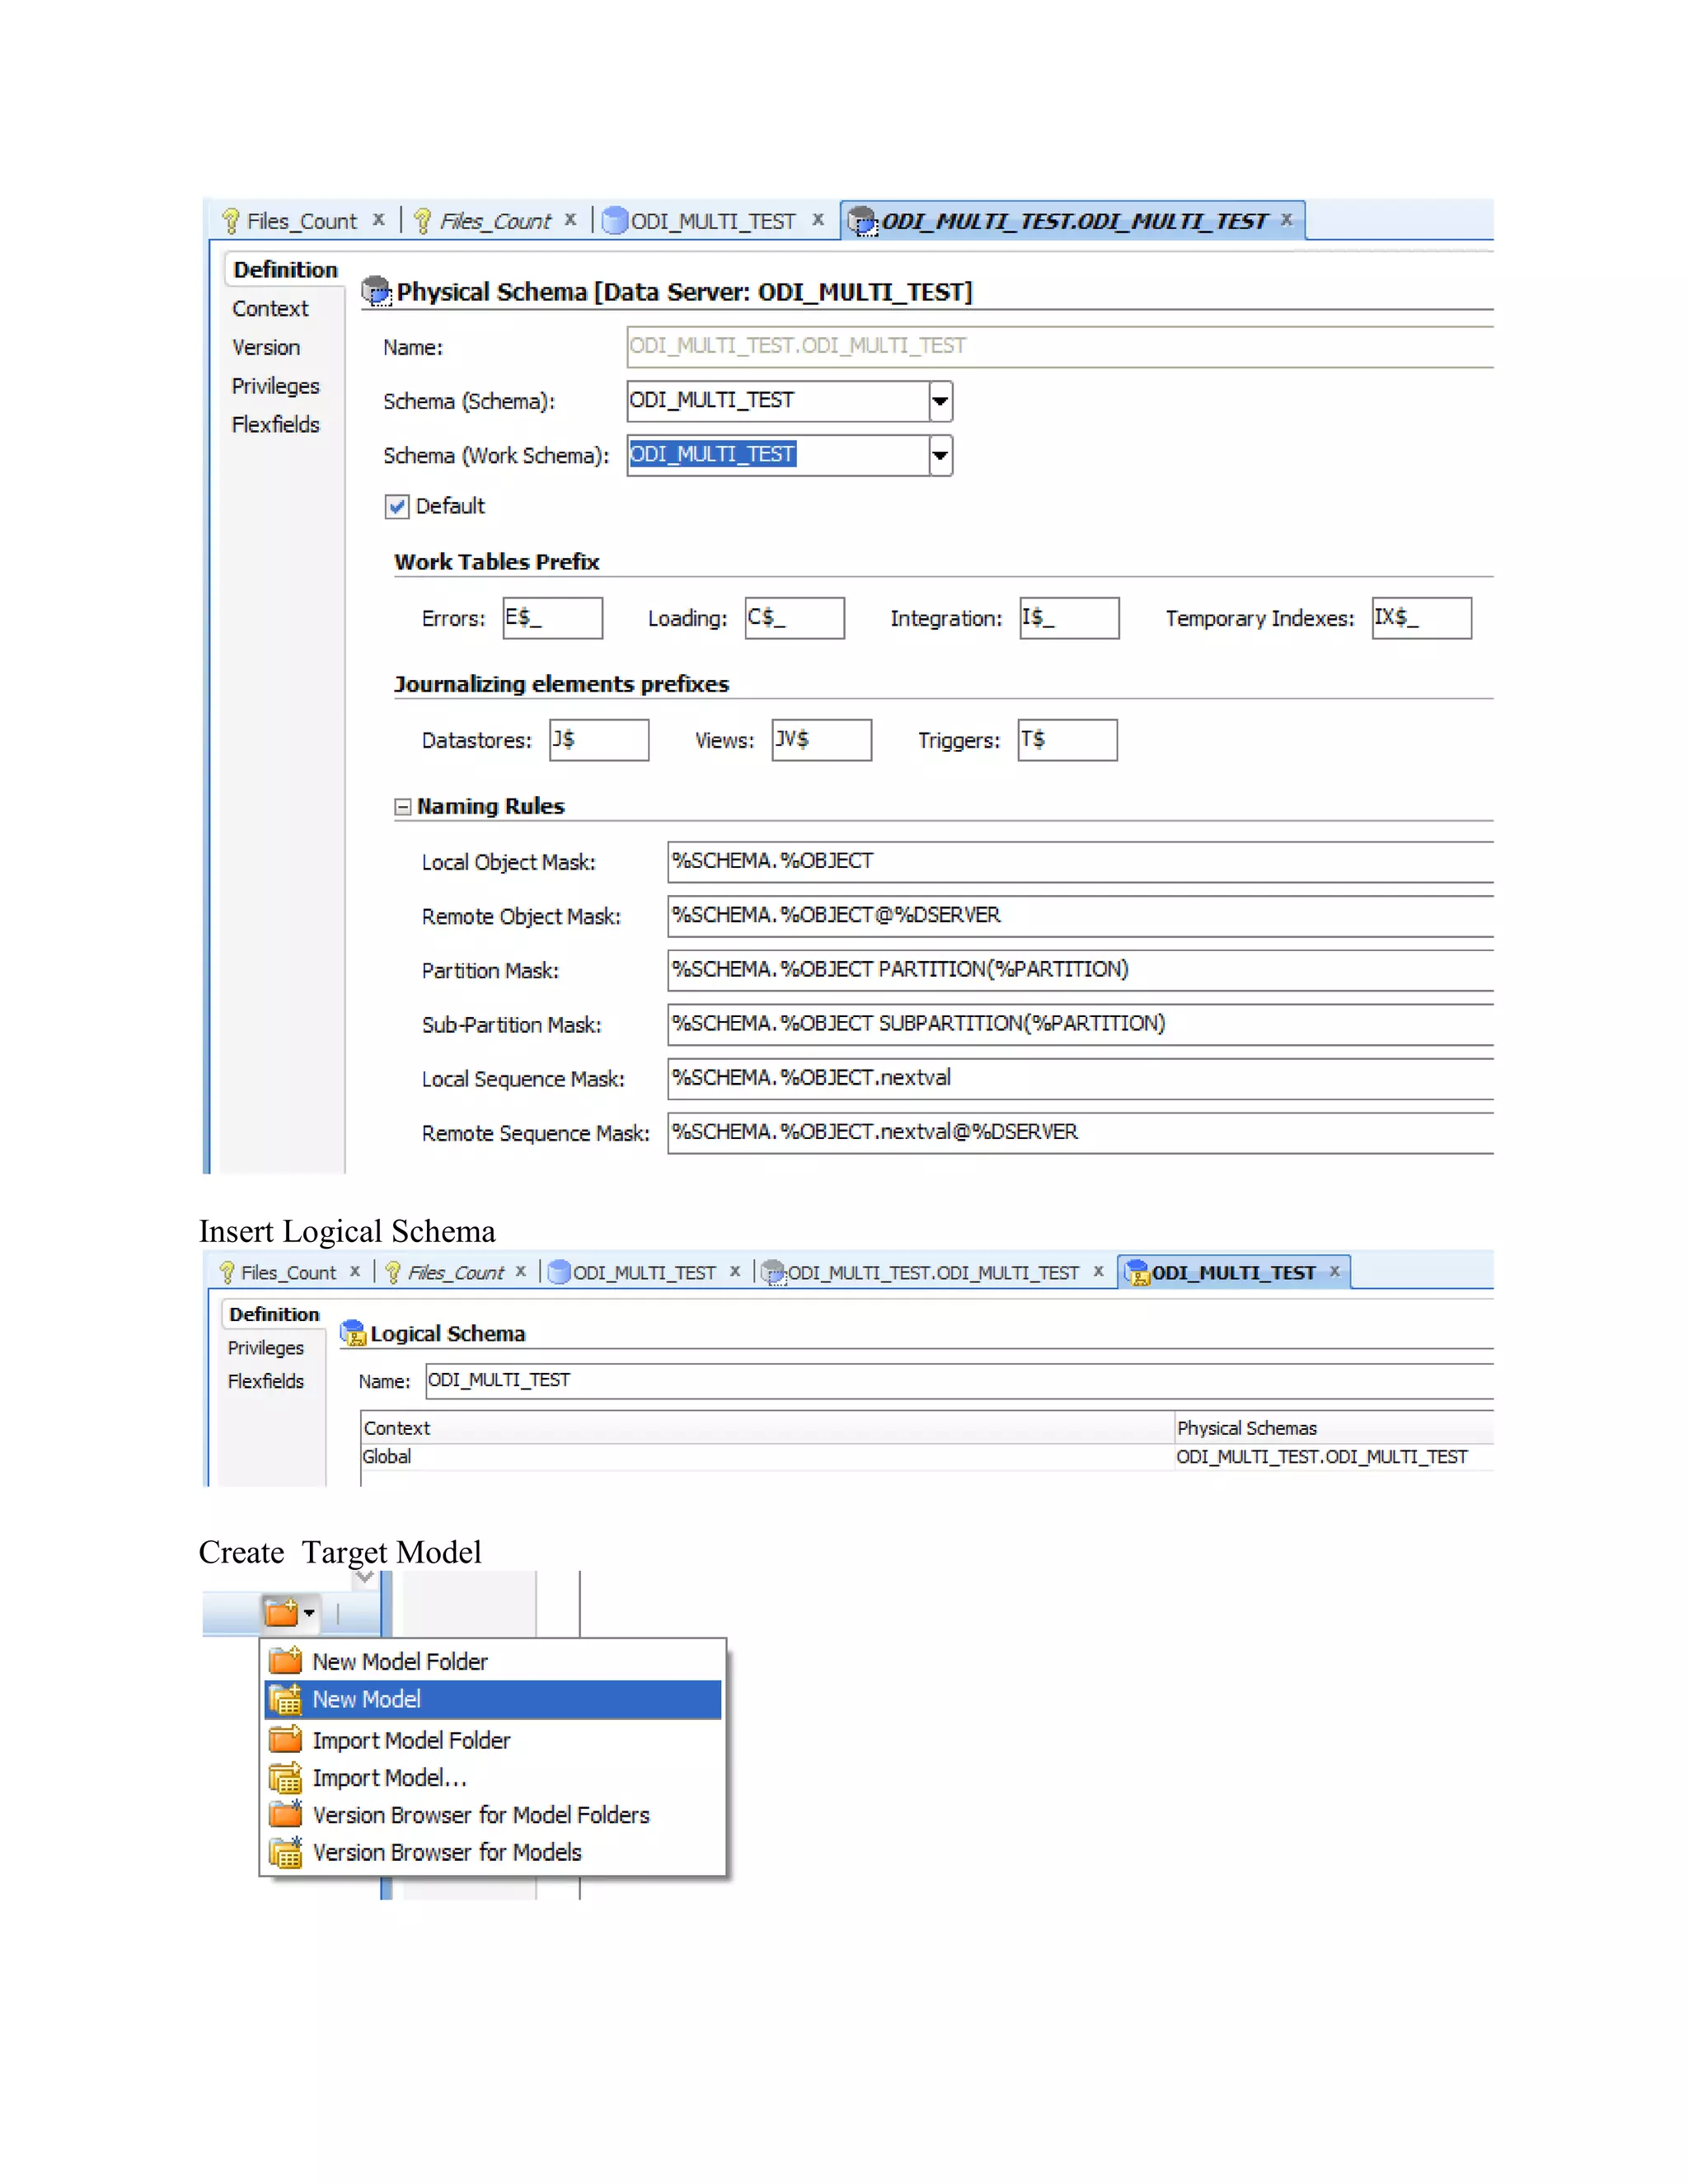The image size is (1688, 2184).
Task: Close the italic Files_Count tab in Logical Schema editor
Action: pyautogui.click(x=521, y=1272)
